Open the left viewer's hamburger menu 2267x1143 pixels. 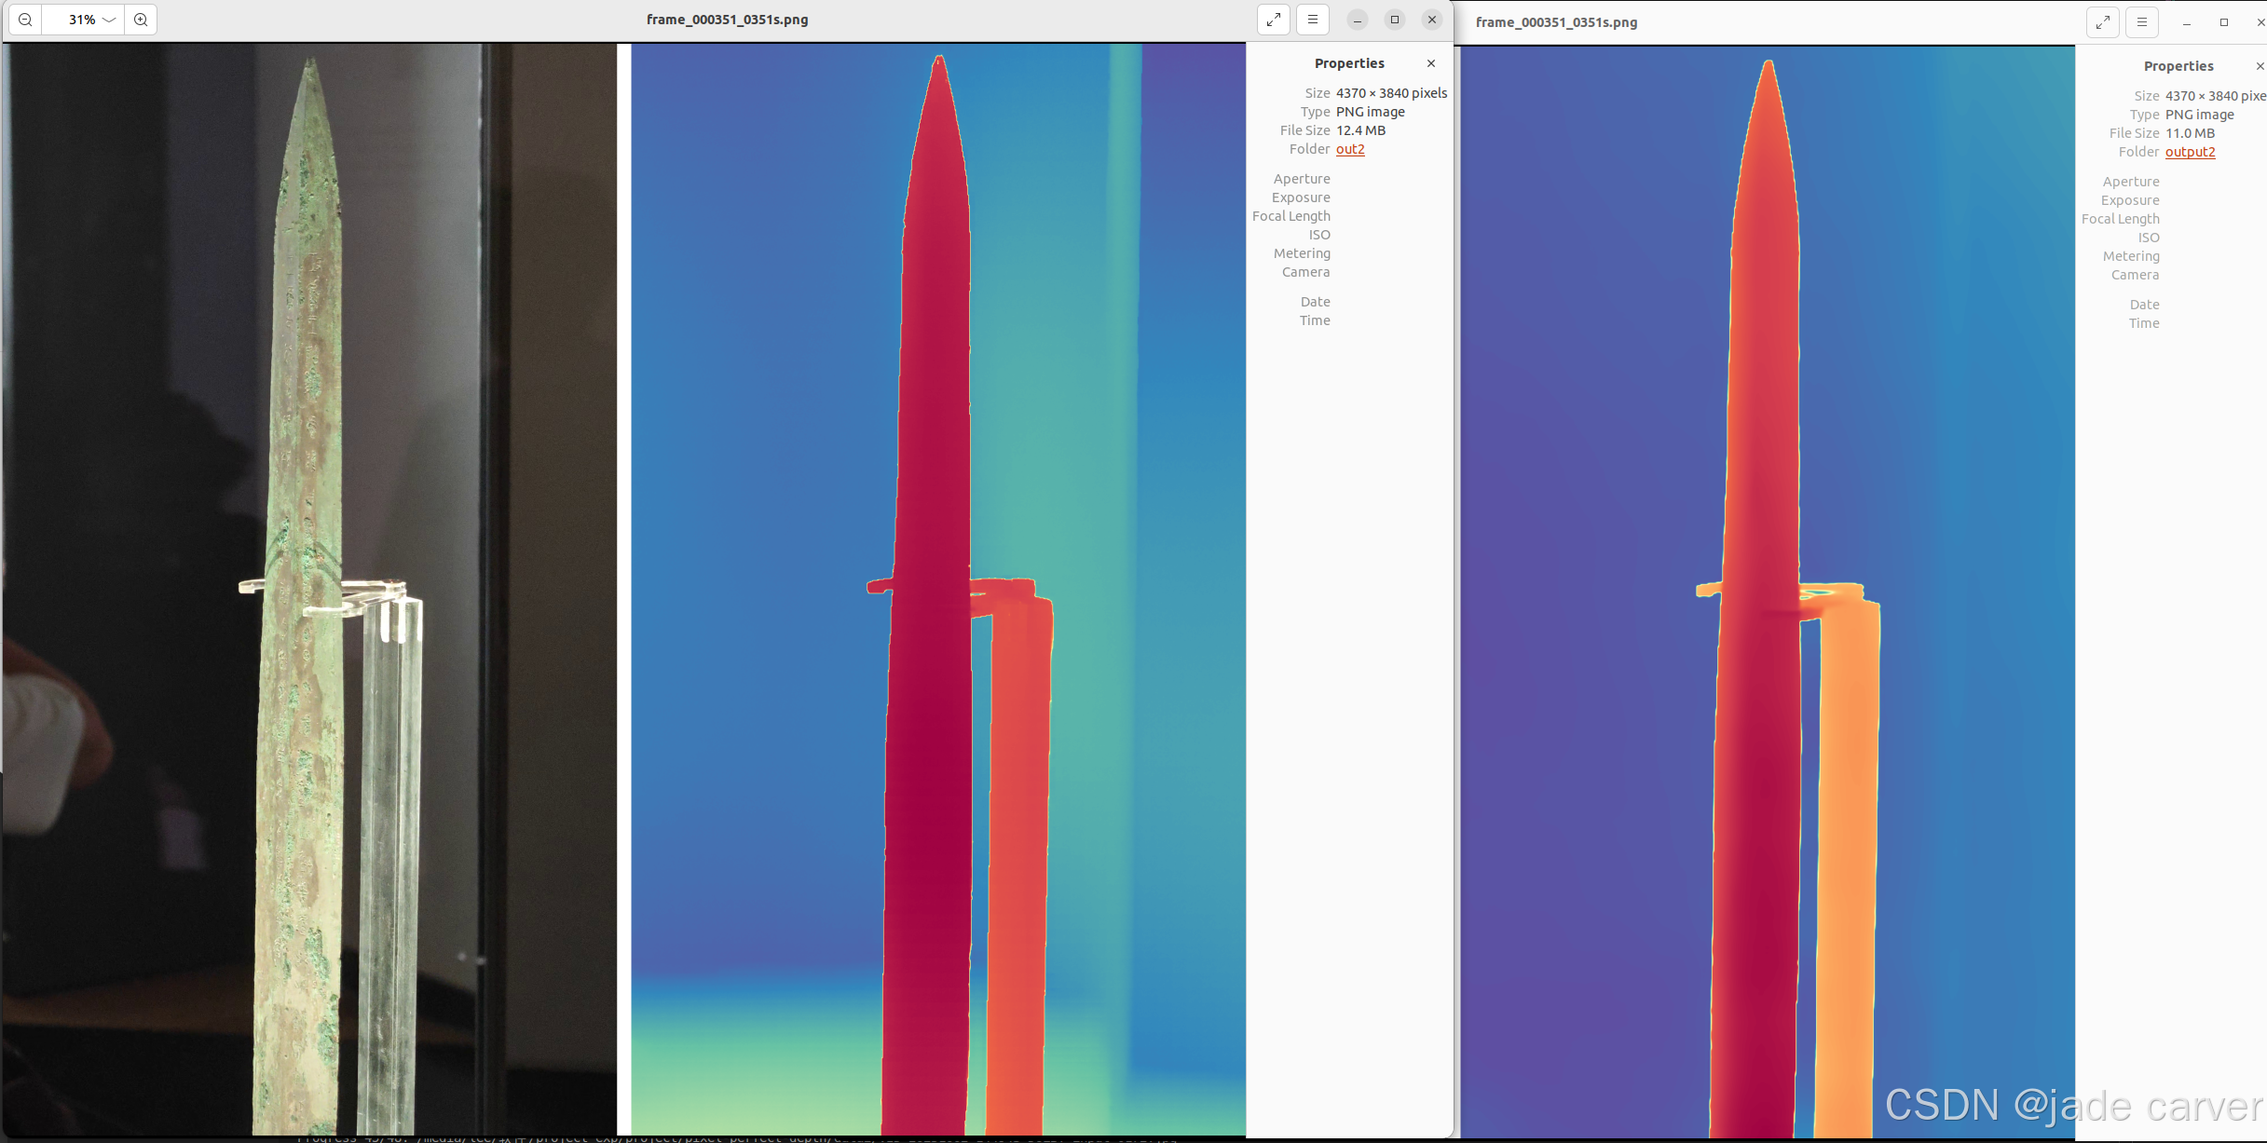[1313, 20]
